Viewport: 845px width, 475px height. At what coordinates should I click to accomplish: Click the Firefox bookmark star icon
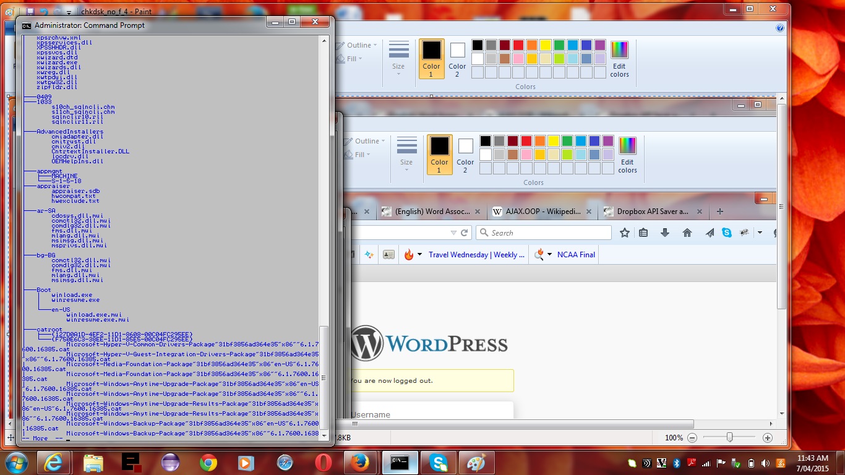coord(625,233)
